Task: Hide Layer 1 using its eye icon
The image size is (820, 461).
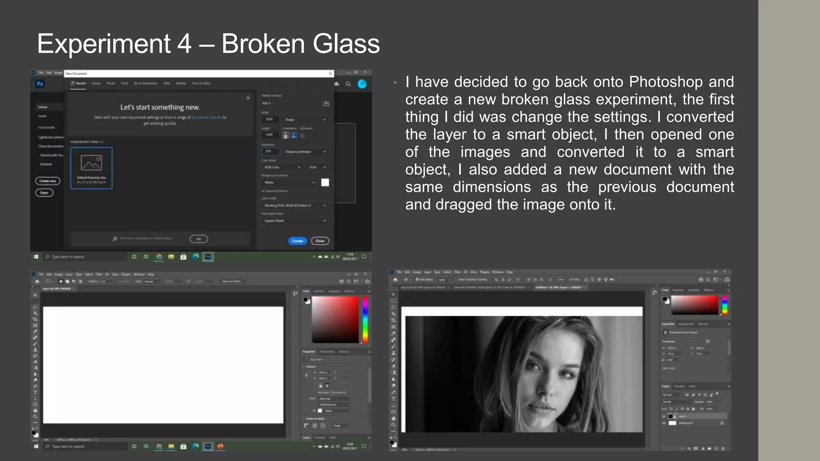Action: tap(664, 416)
